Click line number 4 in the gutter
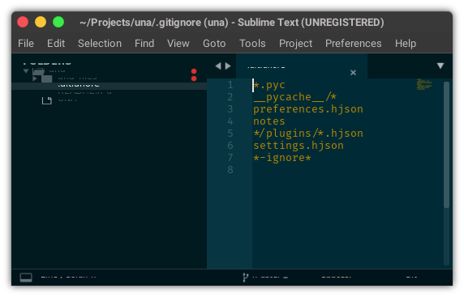The width and height of the screenshot is (464, 297). click(x=230, y=121)
